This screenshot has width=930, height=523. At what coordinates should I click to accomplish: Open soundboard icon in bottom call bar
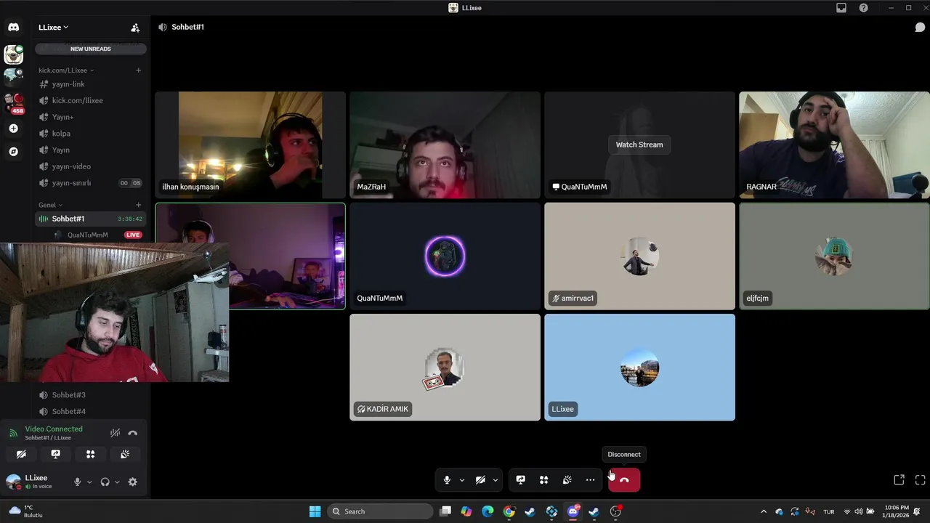coord(567,480)
